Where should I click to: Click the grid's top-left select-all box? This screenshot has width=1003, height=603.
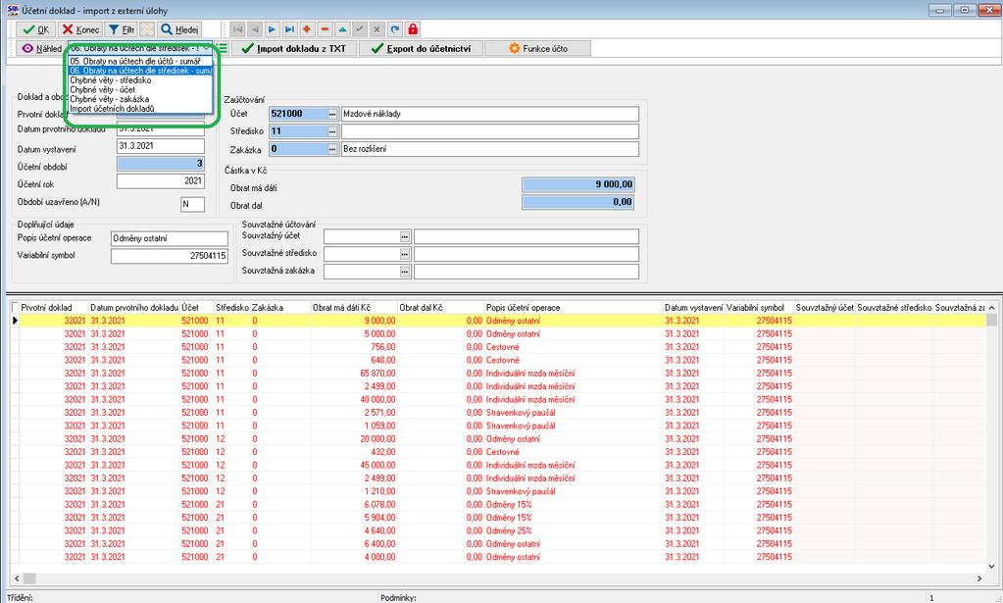tap(15, 308)
